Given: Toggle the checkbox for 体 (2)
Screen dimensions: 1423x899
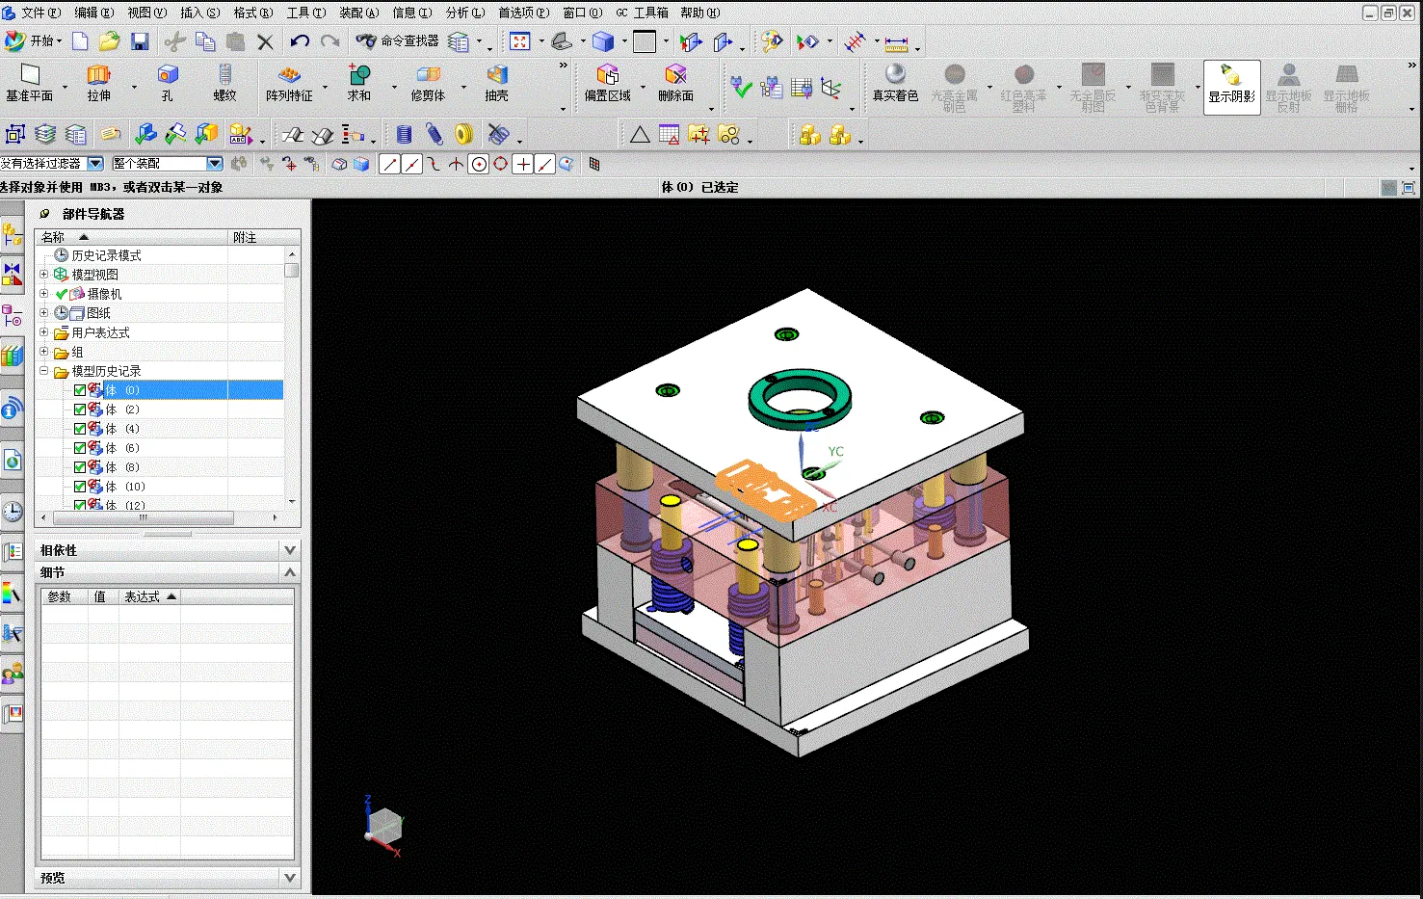Looking at the screenshot, I should [x=80, y=410].
